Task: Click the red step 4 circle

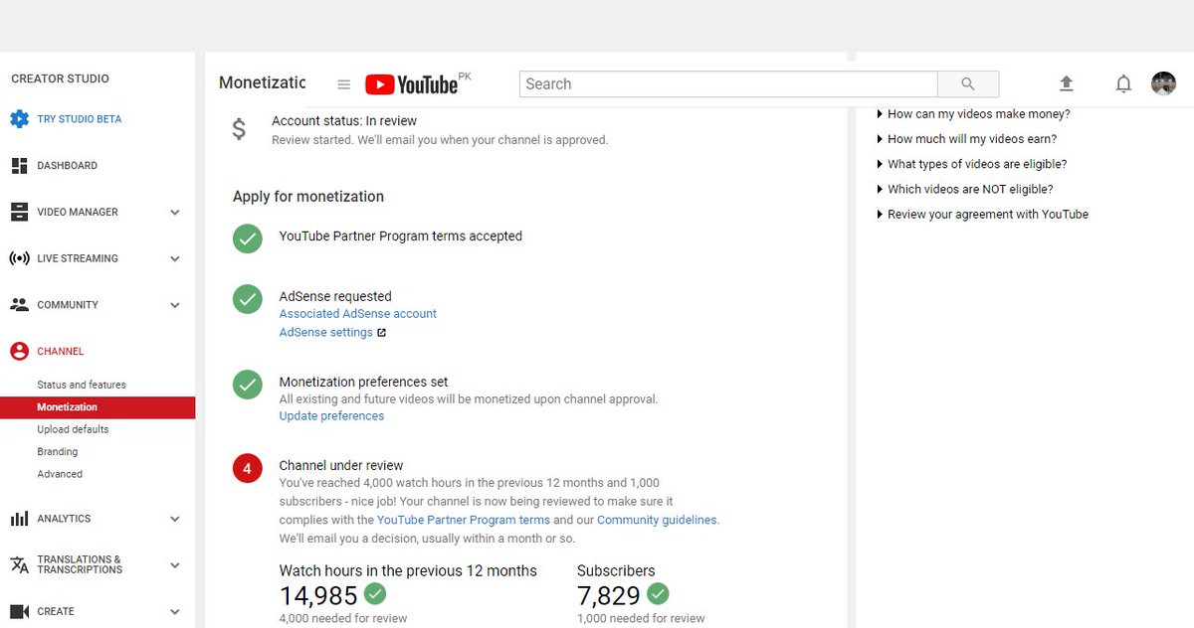Action: 248,467
